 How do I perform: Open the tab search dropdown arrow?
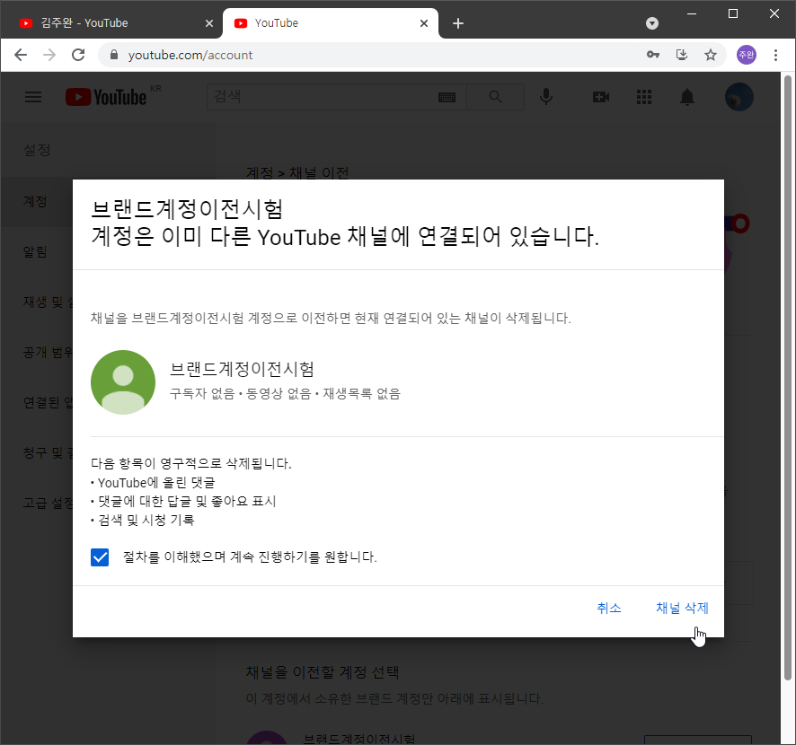point(652,23)
